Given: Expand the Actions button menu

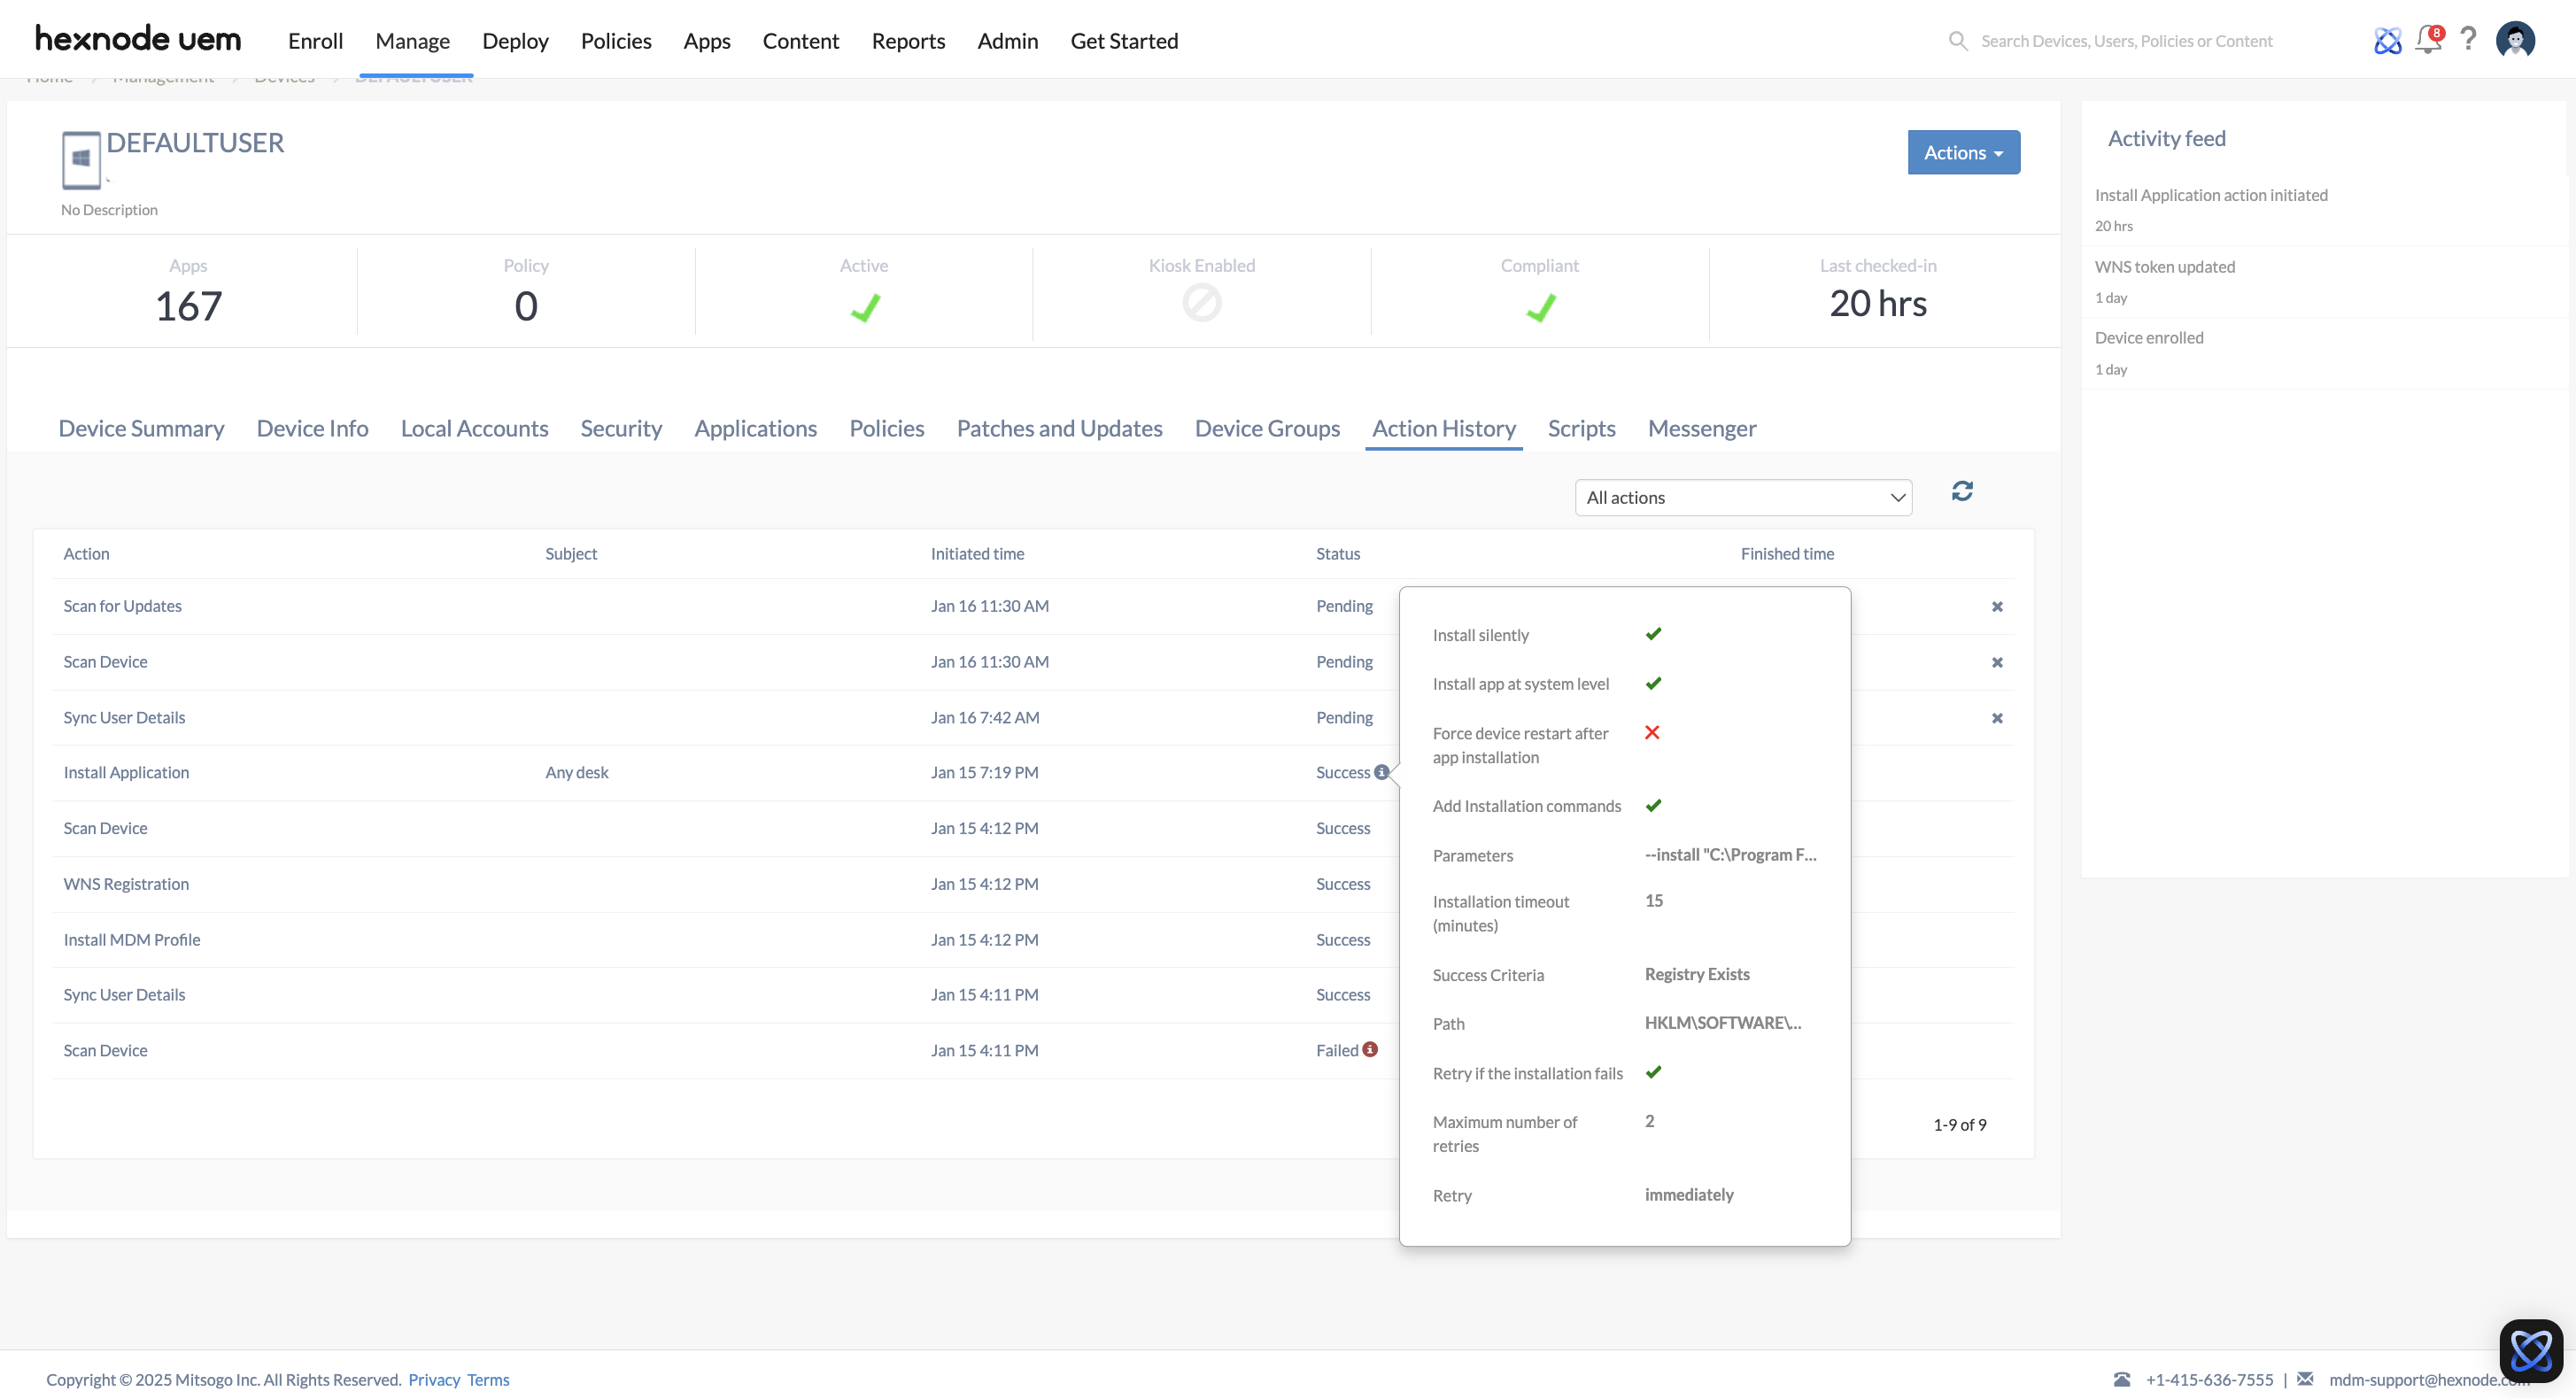Looking at the screenshot, I should point(1963,152).
